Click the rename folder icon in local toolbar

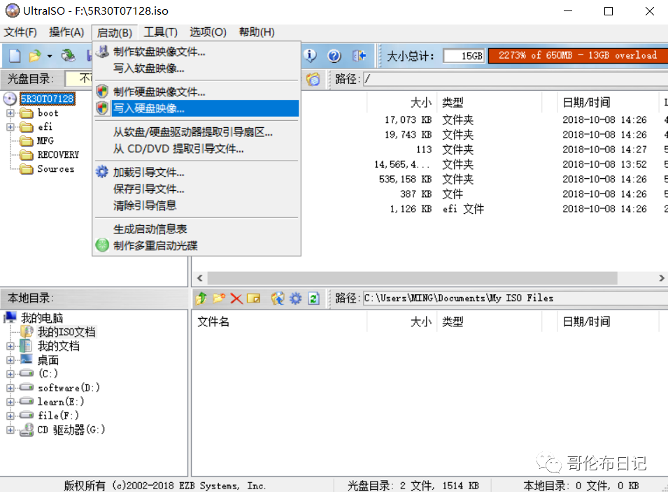tap(253, 298)
